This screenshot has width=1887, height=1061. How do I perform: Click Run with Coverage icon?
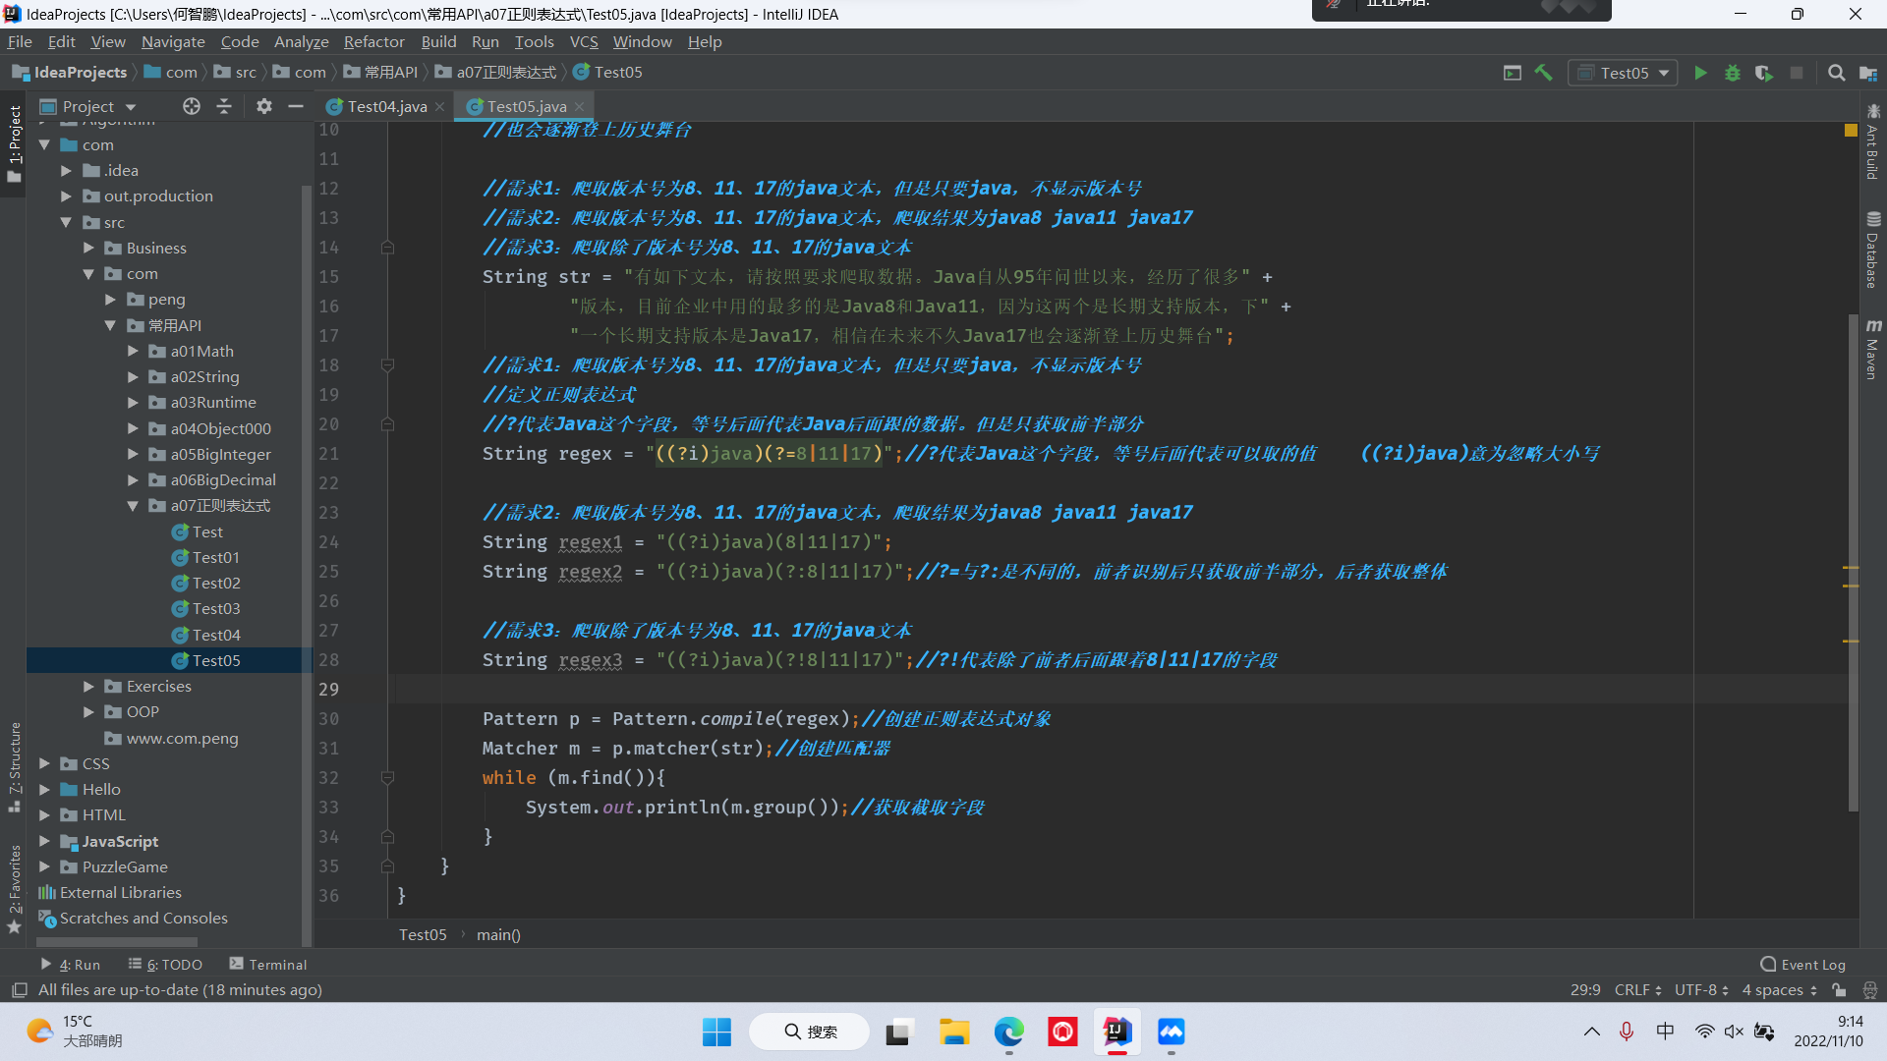(1764, 73)
